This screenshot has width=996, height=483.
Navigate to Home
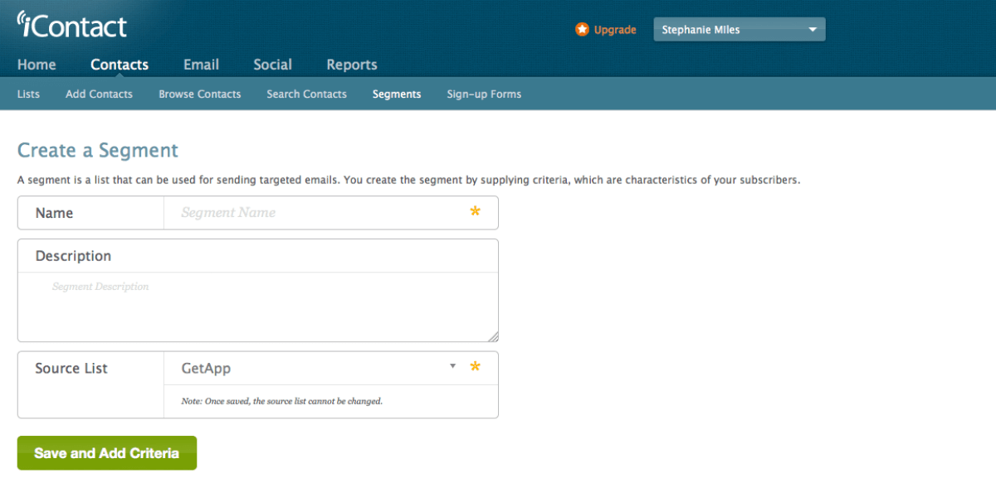[37, 64]
